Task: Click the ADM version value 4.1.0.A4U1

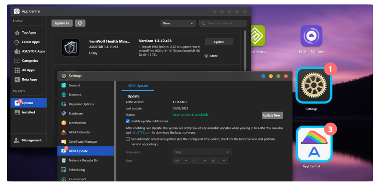Action: (179, 102)
